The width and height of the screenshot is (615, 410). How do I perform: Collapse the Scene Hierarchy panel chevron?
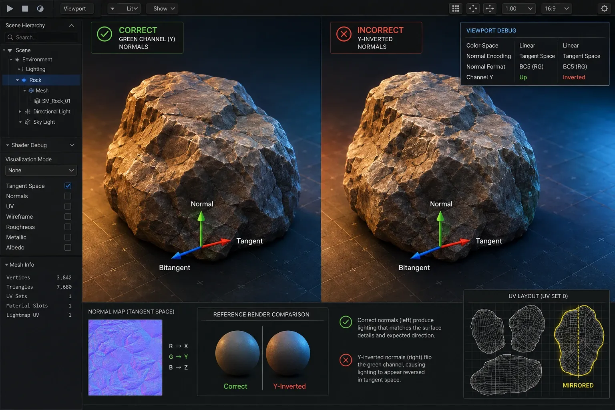pos(72,26)
